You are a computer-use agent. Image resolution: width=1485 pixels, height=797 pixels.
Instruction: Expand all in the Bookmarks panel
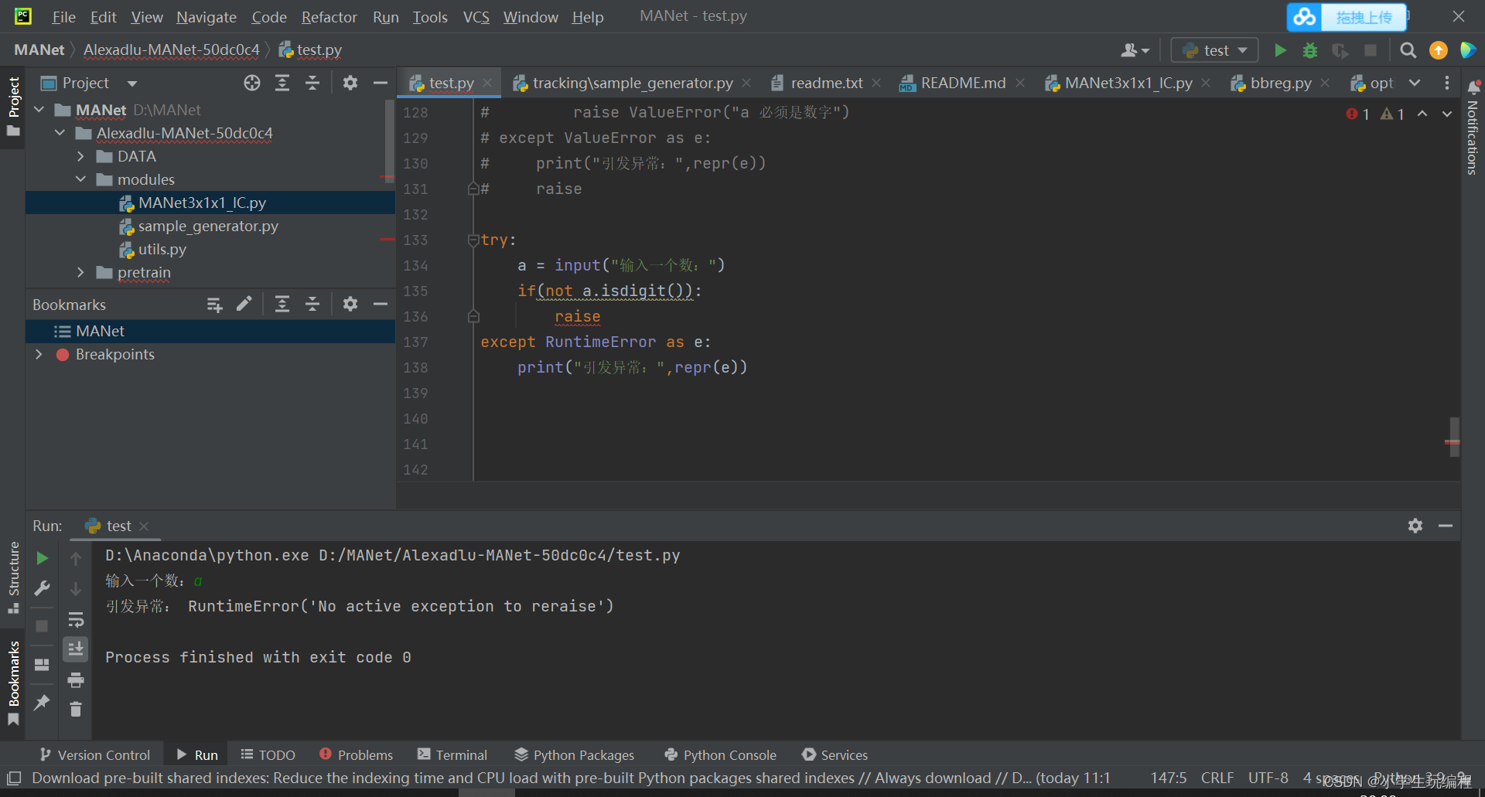click(282, 305)
